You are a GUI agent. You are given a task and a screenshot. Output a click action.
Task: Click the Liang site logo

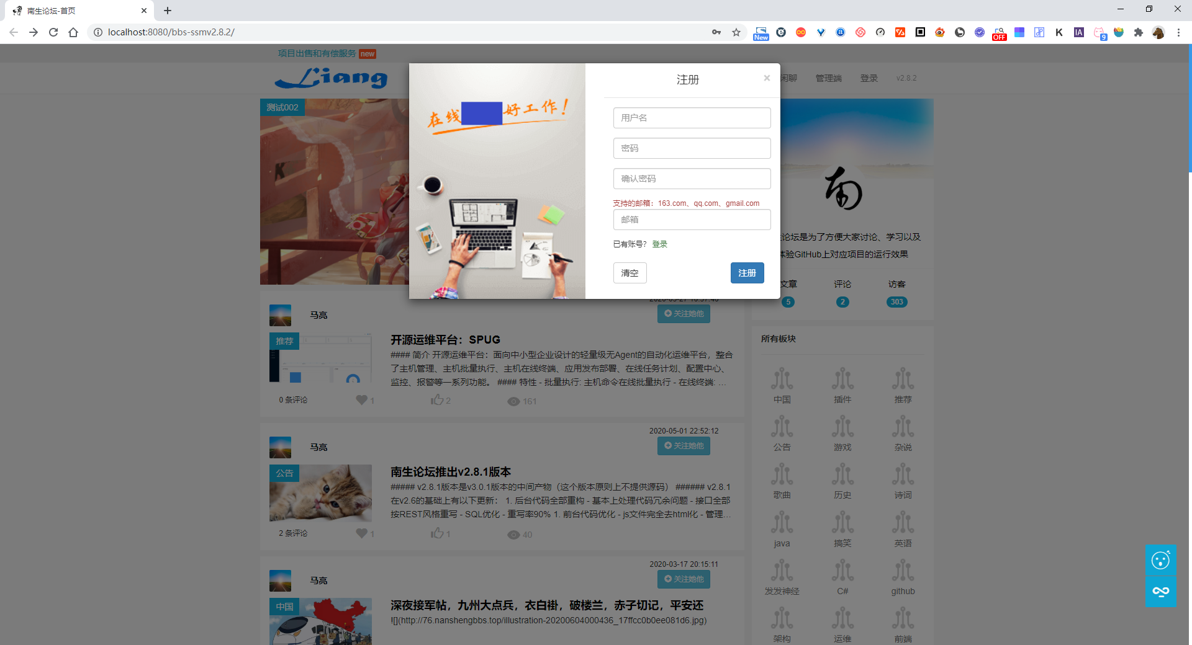click(x=331, y=78)
